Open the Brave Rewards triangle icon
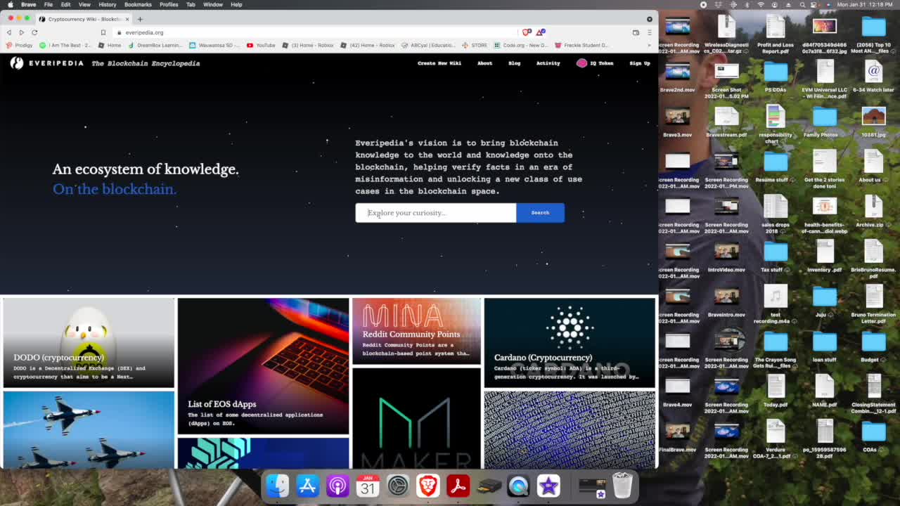 coord(540,32)
